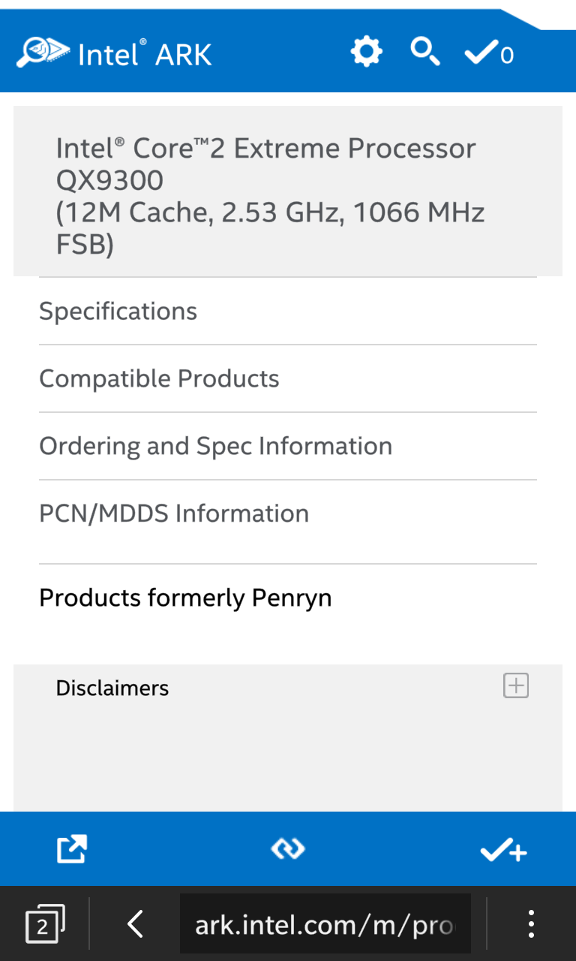The height and width of the screenshot is (961, 576).
Task: Open the Compatible Products section
Action: pyautogui.click(x=159, y=378)
